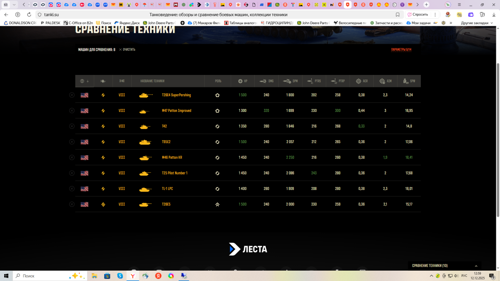Open Параметры 8/14 settings
The height and width of the screenshot is (281, 500).
tap(401, 50)
